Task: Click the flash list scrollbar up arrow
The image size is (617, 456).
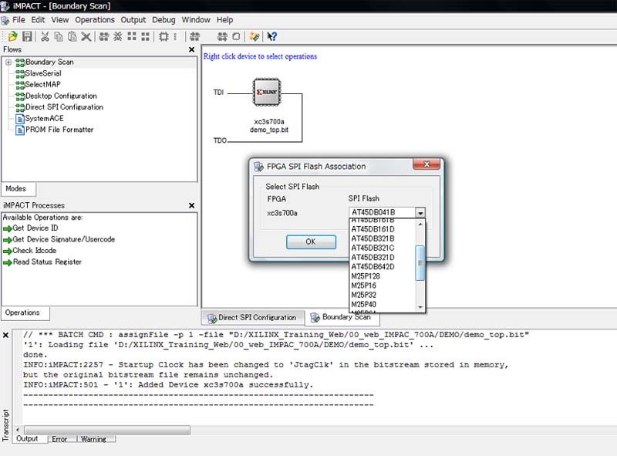Action: click(x=420, y=224)
